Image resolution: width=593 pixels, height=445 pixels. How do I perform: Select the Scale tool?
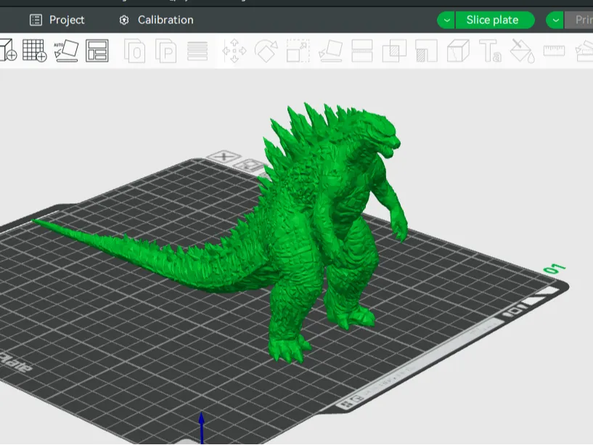[298, 52]
